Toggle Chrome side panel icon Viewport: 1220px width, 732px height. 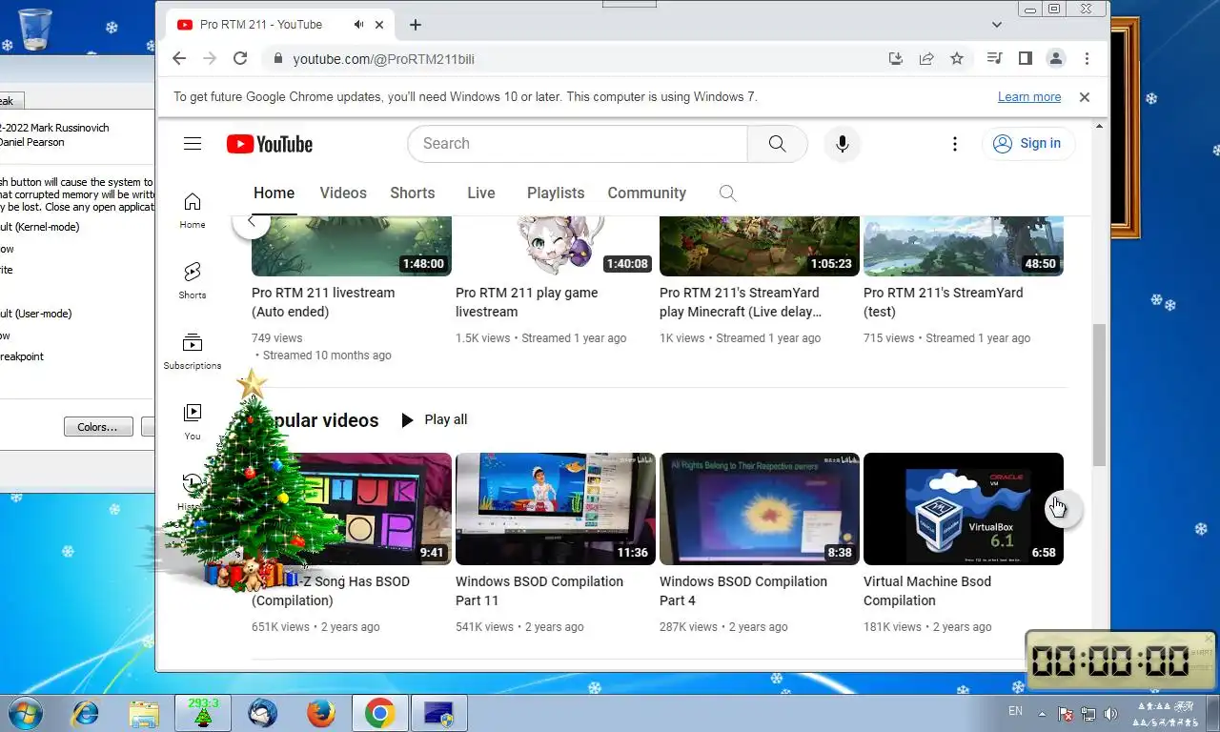point(1025,58)
